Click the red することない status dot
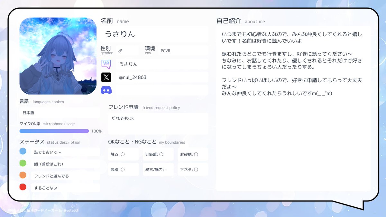Viewport: 386px width, 217px height. (x=23, y=187)
